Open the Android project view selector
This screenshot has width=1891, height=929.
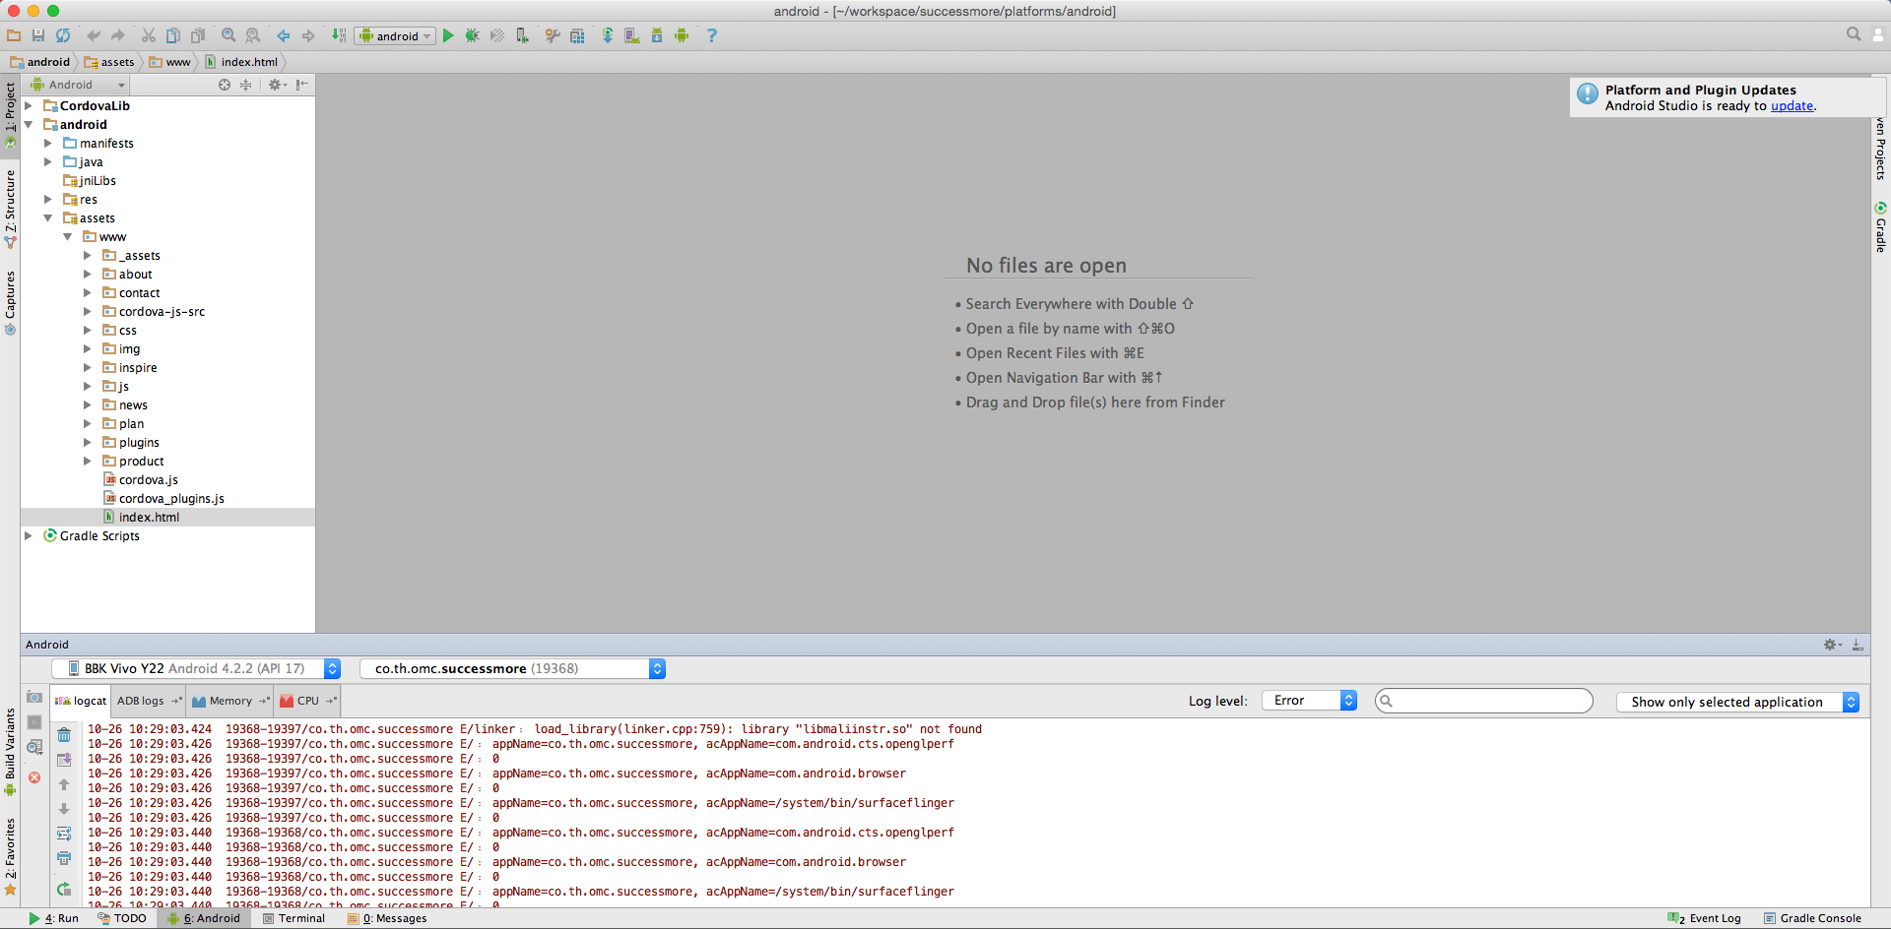click(78, 85)
